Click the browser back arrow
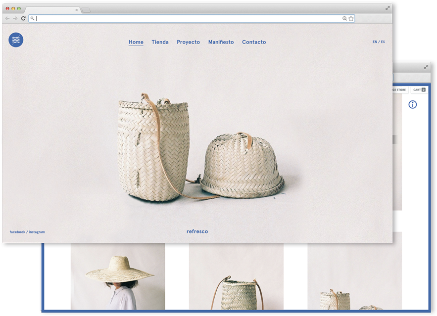Image resolution: width=437 pixels, height=316 pixels. (7, 18)
